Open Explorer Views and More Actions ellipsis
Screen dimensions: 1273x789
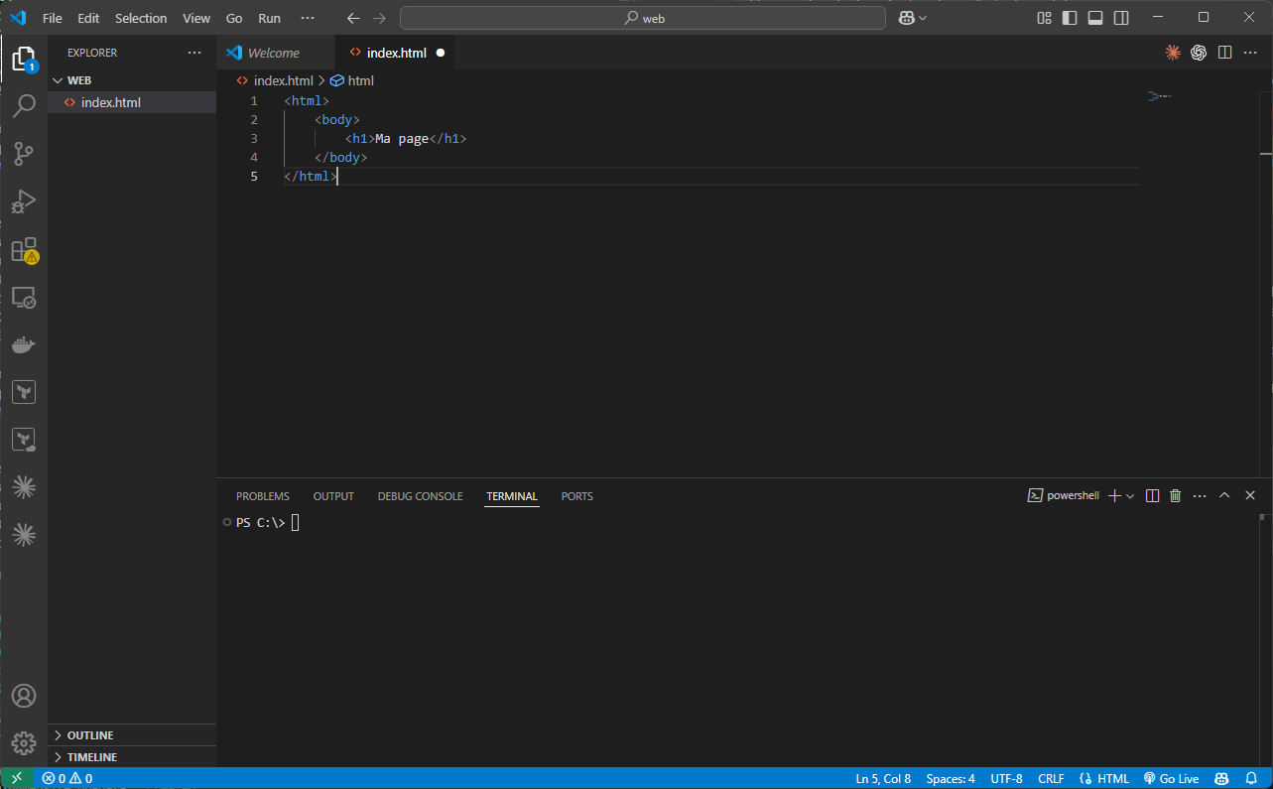pyautogui.click(x=193, y=53)
